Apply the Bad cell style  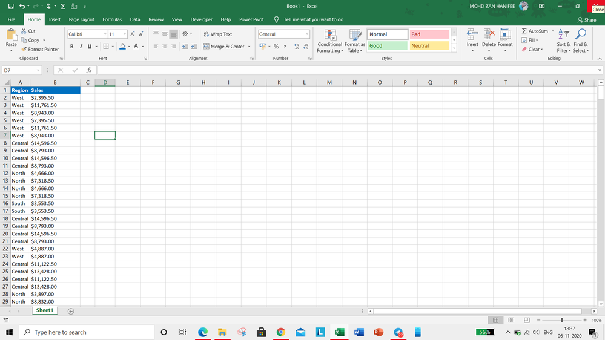point(429,34)
